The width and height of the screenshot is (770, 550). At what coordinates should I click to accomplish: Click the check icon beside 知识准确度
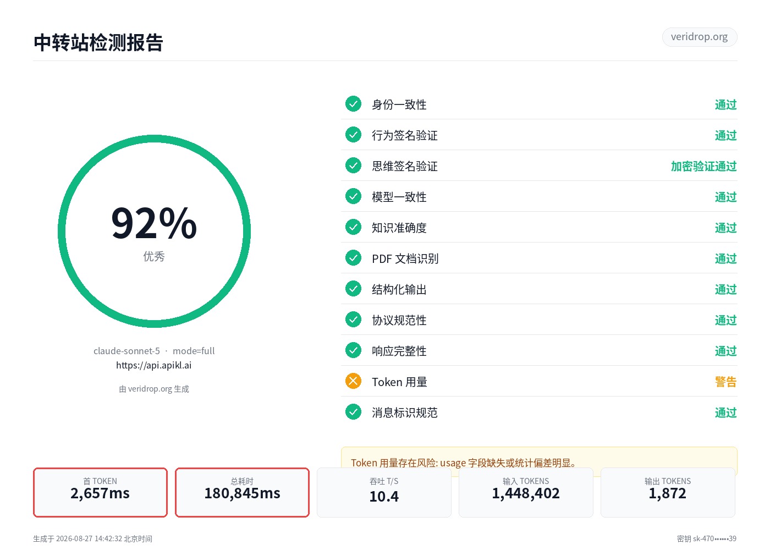[x=353, y=227]
